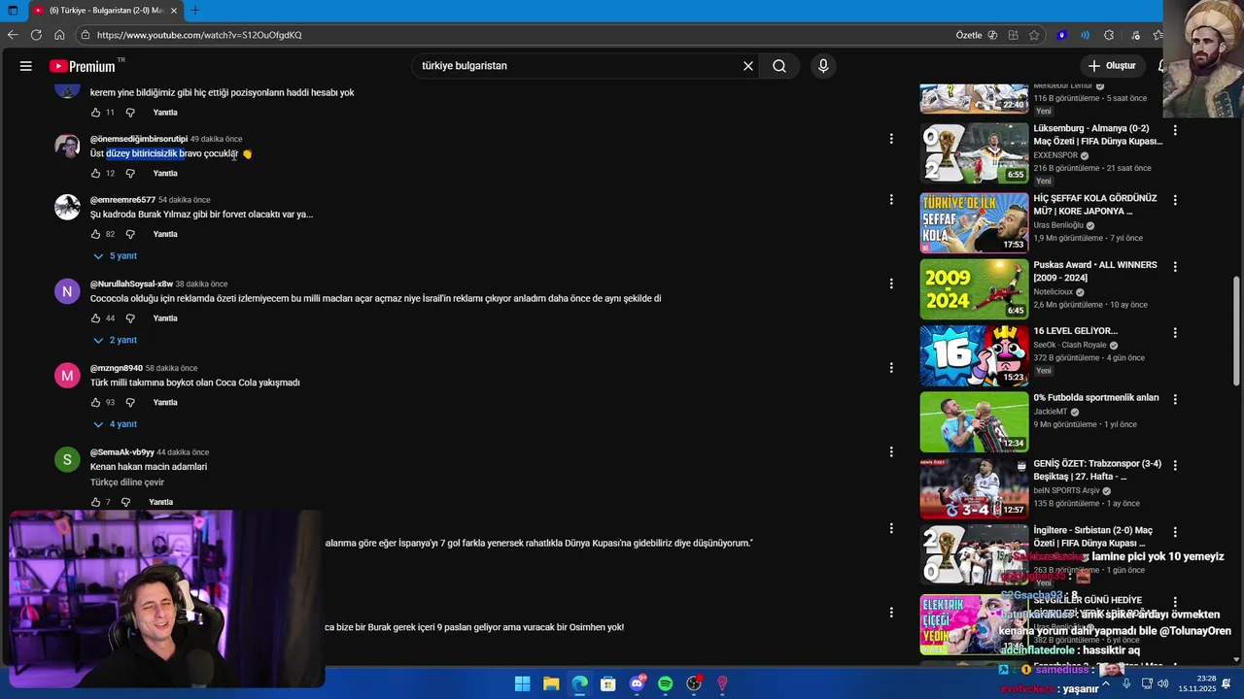Open the Puskas Award 2009-2024 thumbnail
1244x699 pixels.
(x=974, y=288)
